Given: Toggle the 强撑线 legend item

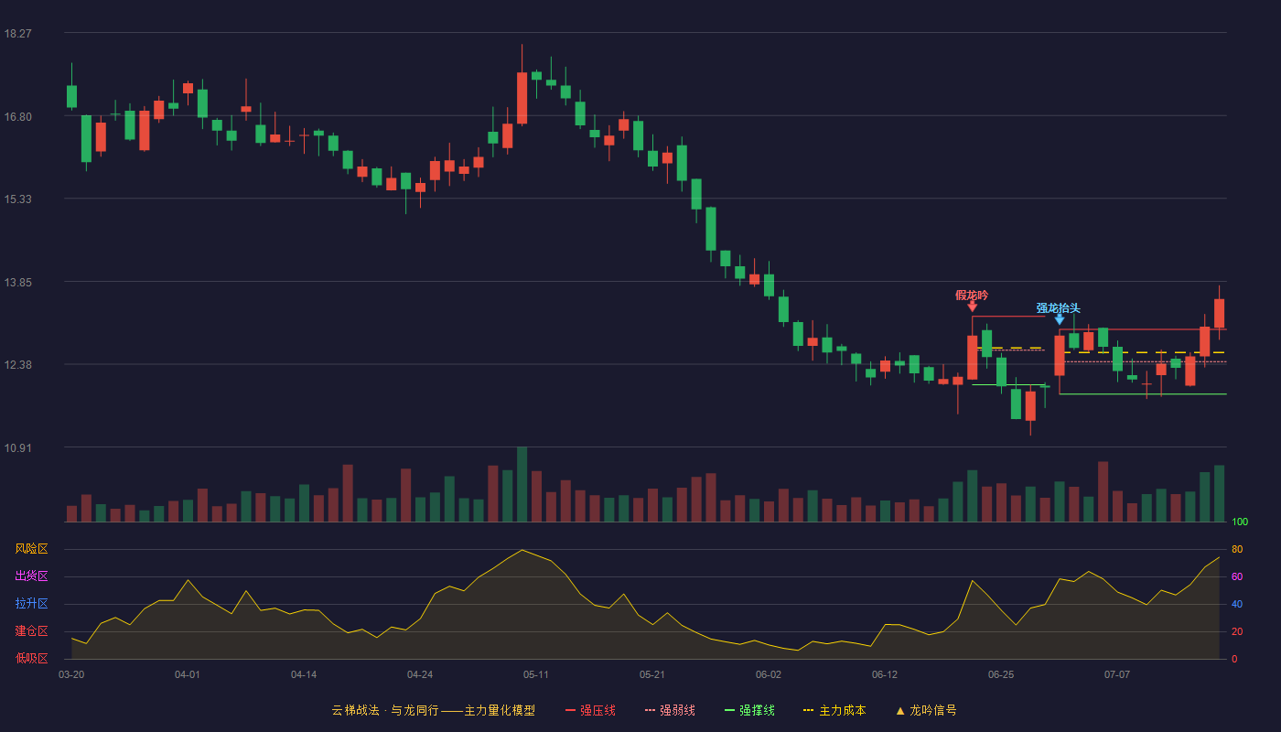Looking at the screenshot, I should tap(749, 710).
